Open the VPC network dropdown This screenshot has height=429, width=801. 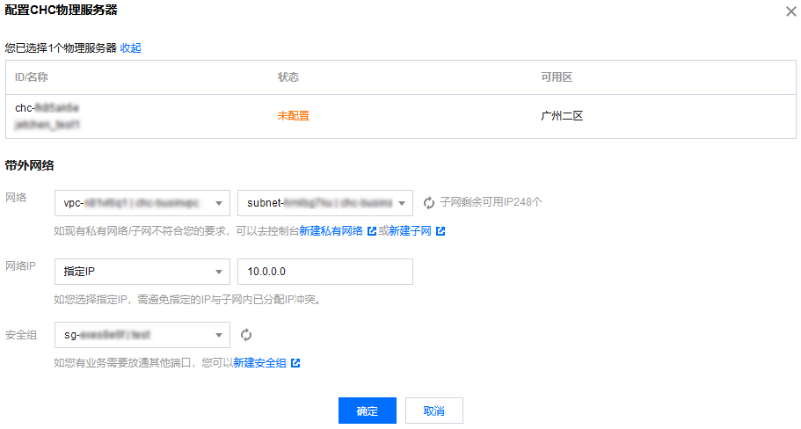coord(142,203)
